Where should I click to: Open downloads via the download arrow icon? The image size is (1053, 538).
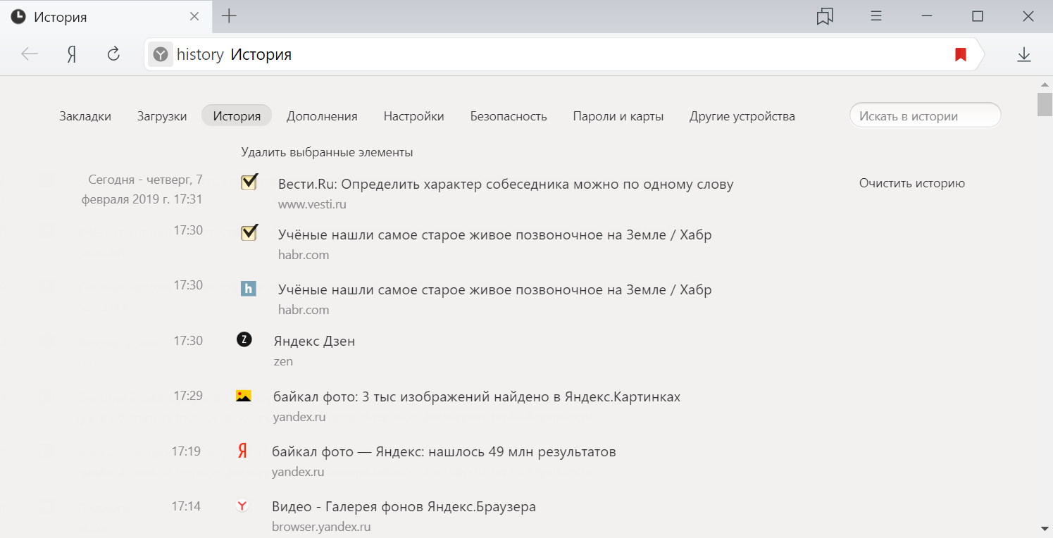click(x=1024, y=54)
